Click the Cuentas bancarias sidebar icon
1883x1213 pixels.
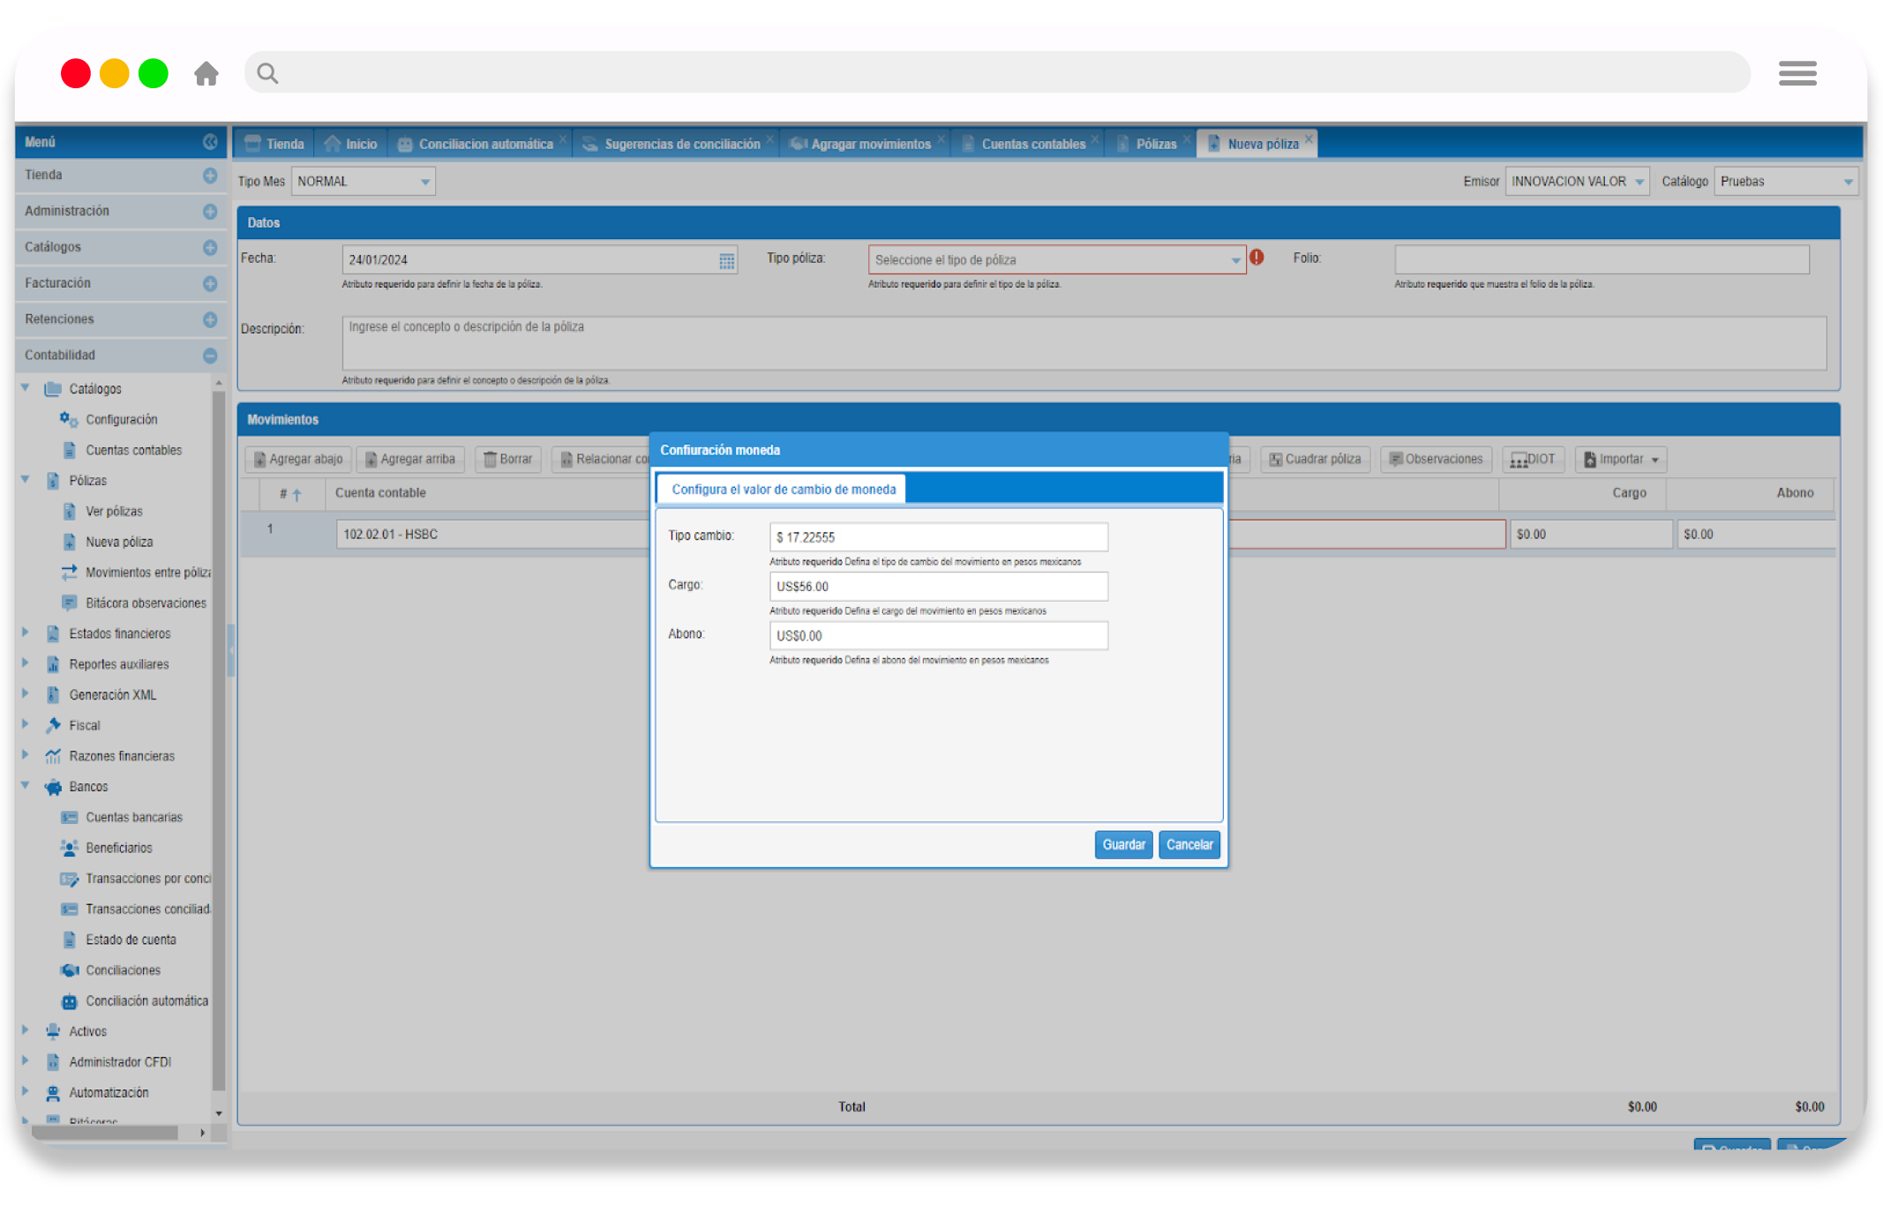(69, 818)
